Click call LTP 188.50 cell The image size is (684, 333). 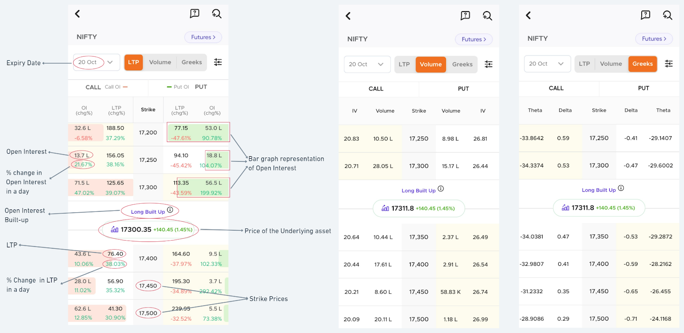point(115,128)
